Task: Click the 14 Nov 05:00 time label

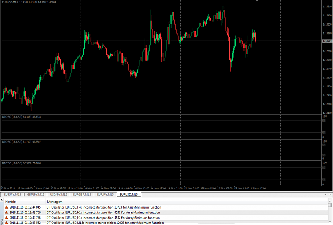Action: point(108,188)
